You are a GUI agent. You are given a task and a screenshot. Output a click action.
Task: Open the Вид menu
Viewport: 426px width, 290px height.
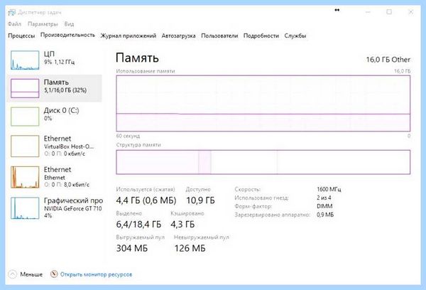tap(69, 24)
